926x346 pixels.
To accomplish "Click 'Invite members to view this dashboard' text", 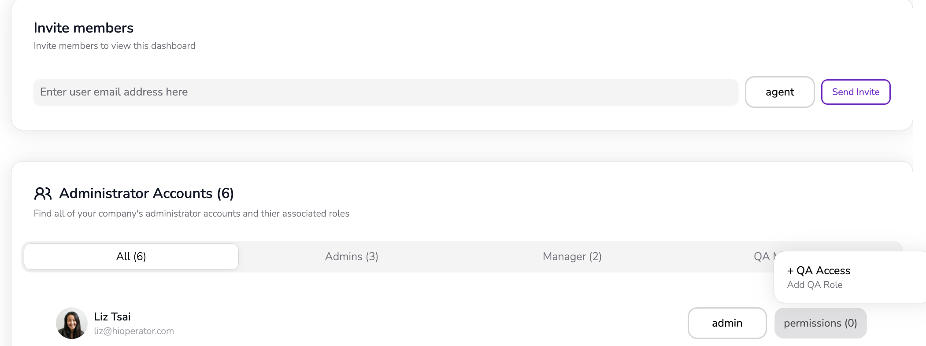I will click(x=115, y=46).
